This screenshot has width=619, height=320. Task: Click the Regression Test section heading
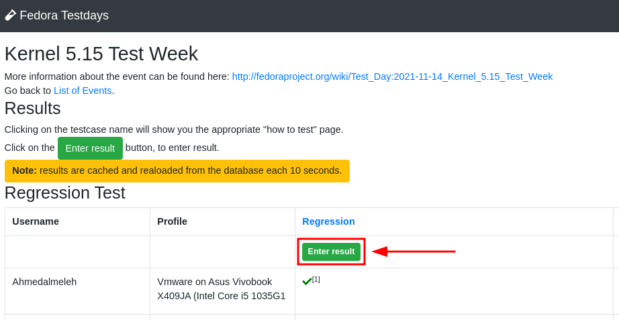[65, 193]
